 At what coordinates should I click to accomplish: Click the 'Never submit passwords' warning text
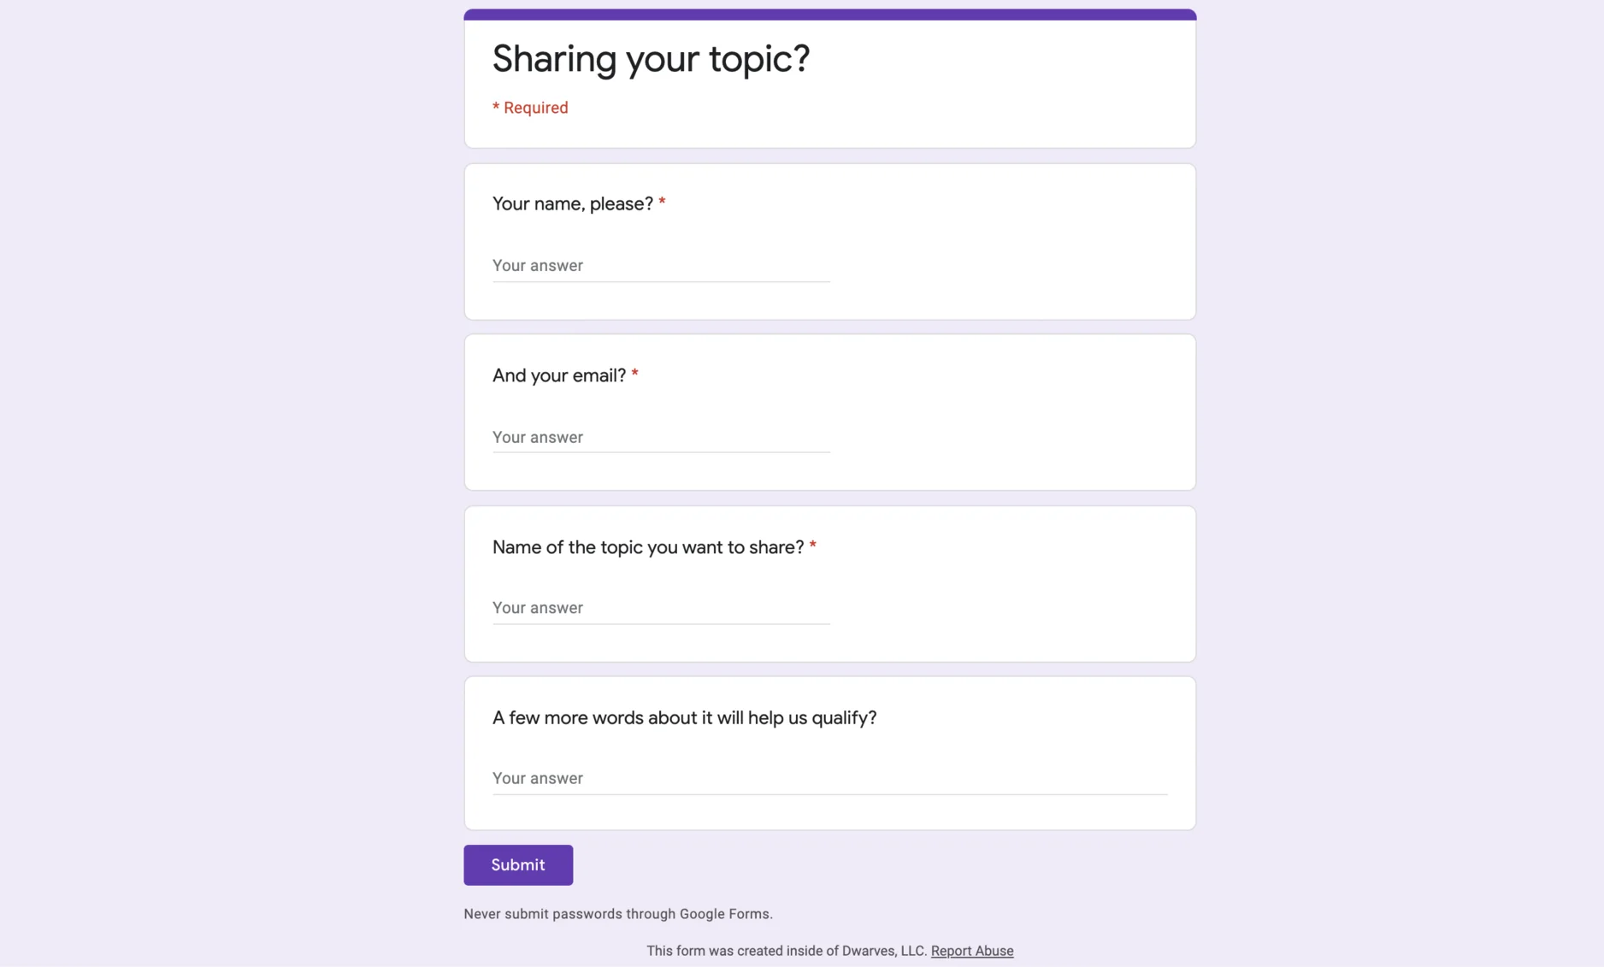tap(617, 914)
